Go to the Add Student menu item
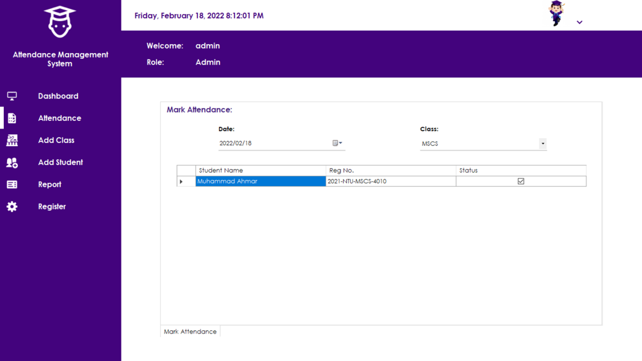 tap(60, 162)
